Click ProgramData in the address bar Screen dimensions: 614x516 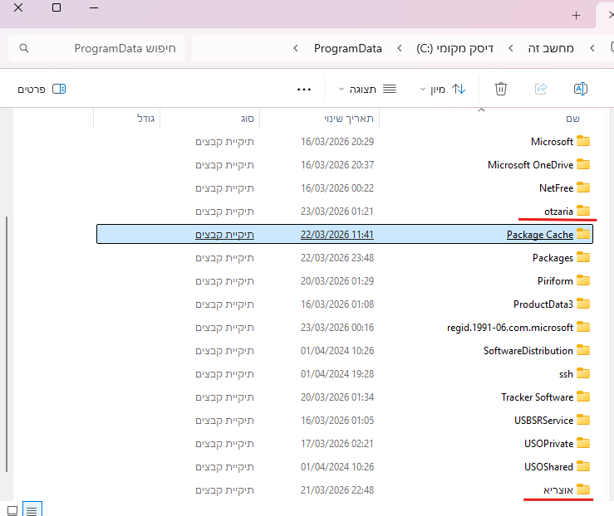(x=348, y=48)
